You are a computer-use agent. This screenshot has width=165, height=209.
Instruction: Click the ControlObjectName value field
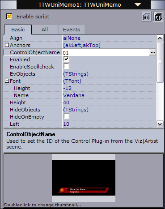point(106,52)
